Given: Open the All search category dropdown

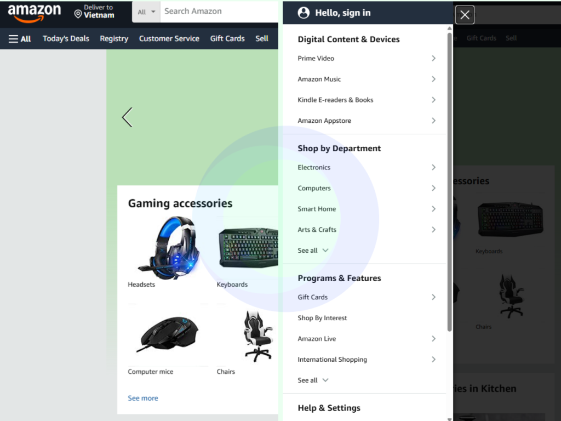Looking at the screenshot, I should (146, 12).
